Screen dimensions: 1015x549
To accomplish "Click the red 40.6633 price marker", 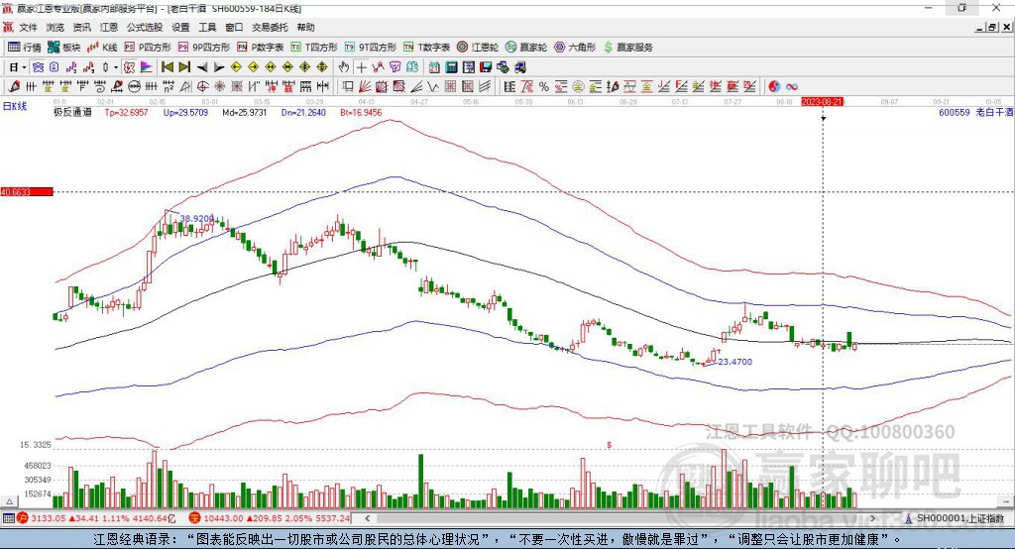I will [x=27, y=191].
